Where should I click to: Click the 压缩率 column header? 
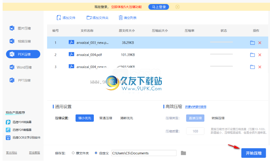(x=189, y=31)
